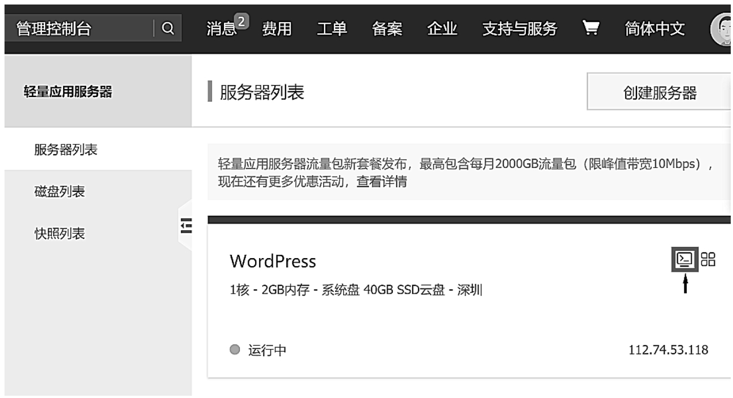Screen dimensions: 733x398
Task: Click the IP address 112.74.53.118
Action: (x=668, y=351)
